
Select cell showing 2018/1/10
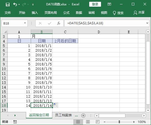pos(42,87)
